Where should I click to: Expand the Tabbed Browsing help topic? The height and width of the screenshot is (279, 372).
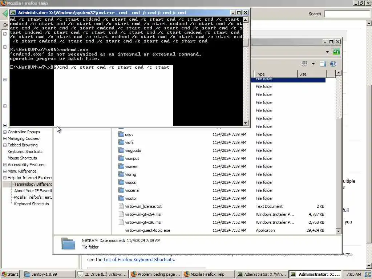pos(5,145)
